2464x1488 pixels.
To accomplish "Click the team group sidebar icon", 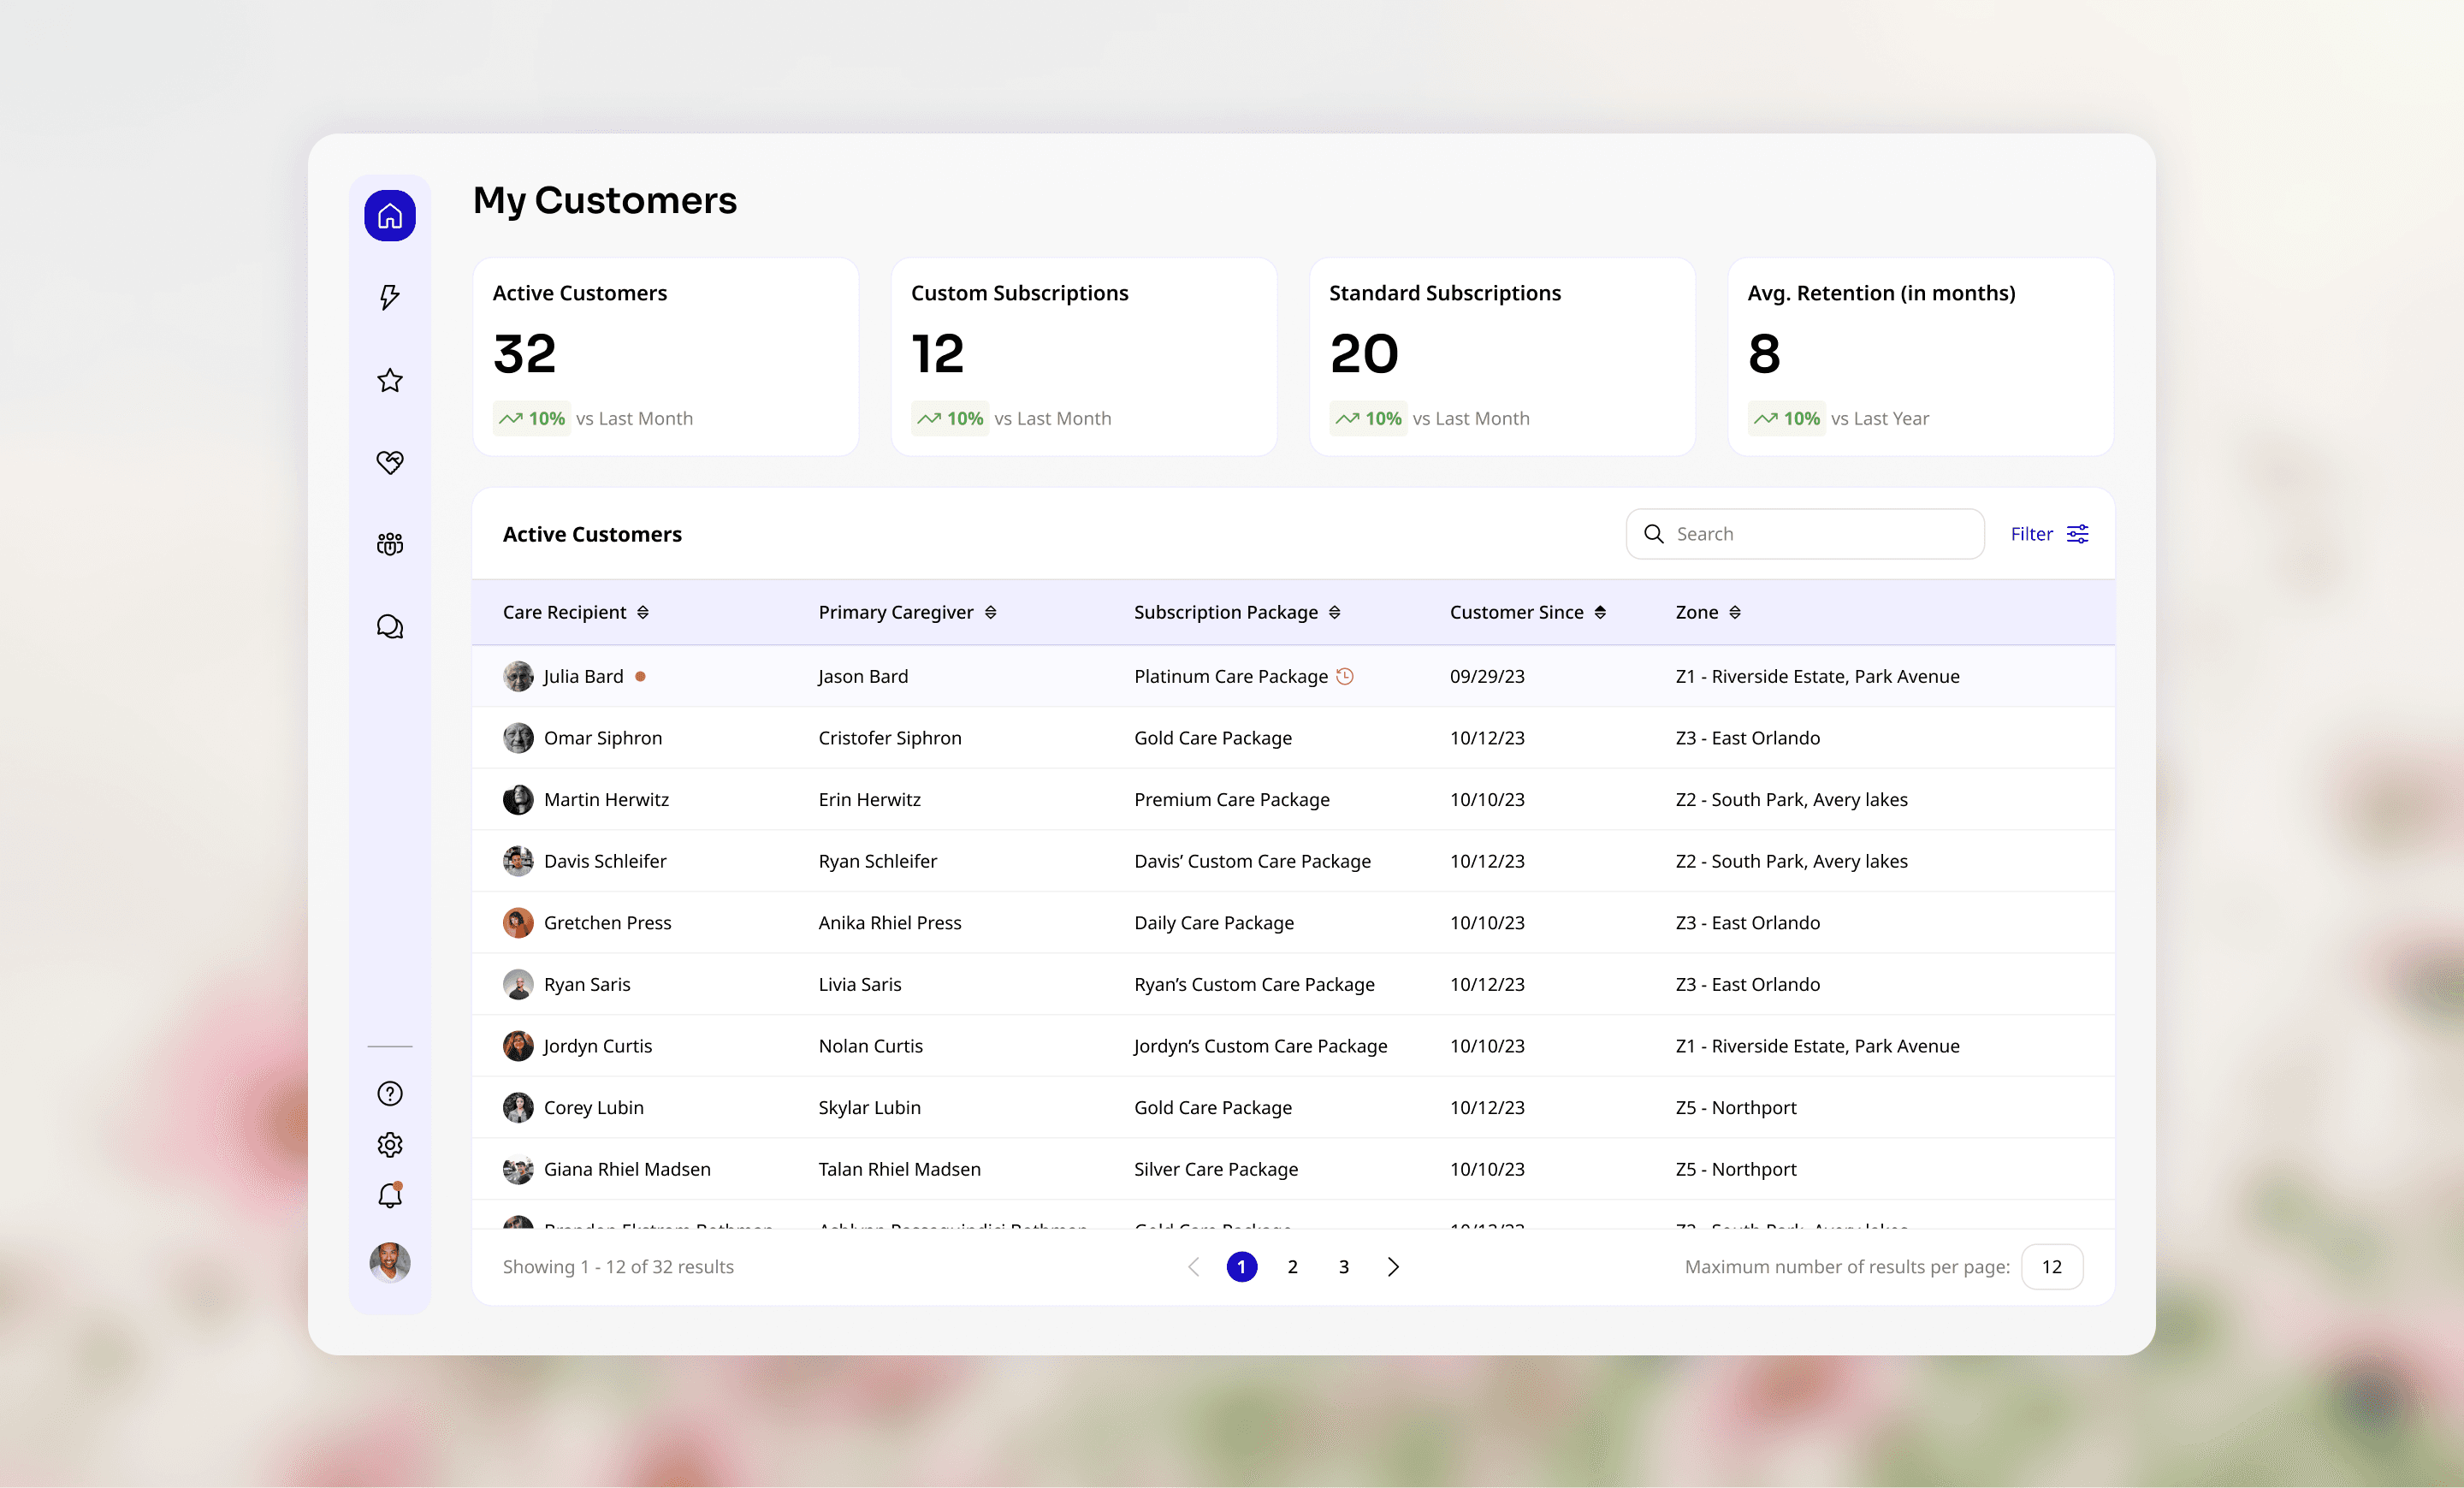I will 390,544.
